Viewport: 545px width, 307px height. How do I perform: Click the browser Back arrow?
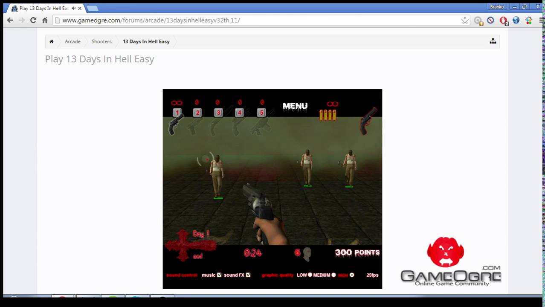click(10, 20)
